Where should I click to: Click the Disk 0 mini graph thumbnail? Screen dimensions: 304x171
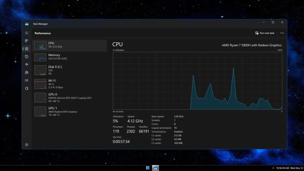tap(40, 70)
